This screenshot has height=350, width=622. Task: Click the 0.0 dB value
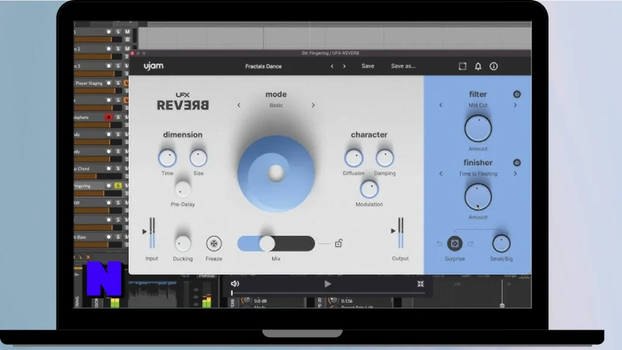(260, 301)
